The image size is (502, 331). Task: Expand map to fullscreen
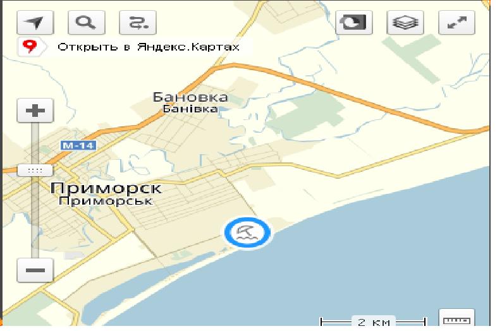point(456,22)
